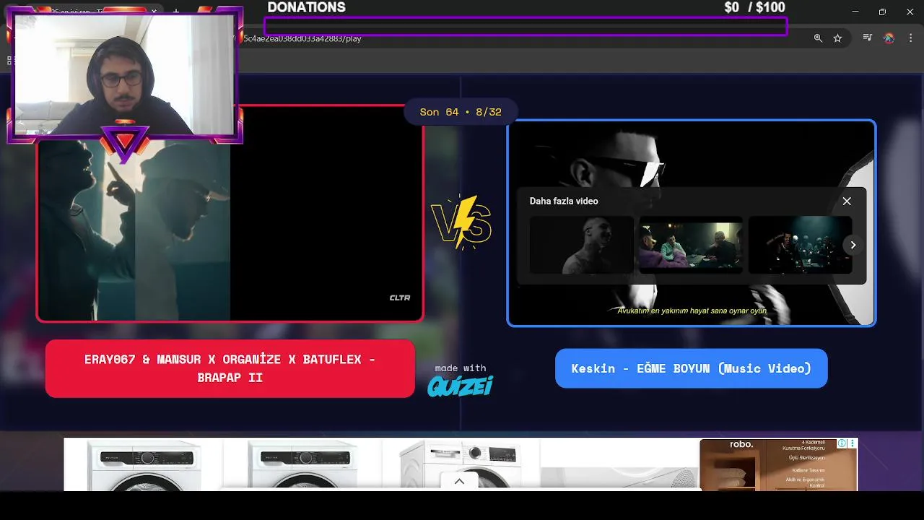The height and width of the screenshot is (520, 924).
Task: Open the media controls icon
Action: pyautogui.click(x=868, y=38)
